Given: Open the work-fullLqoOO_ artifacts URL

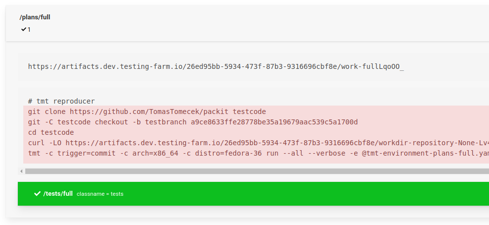Looking at the screenshot, I should coord(216,66).
